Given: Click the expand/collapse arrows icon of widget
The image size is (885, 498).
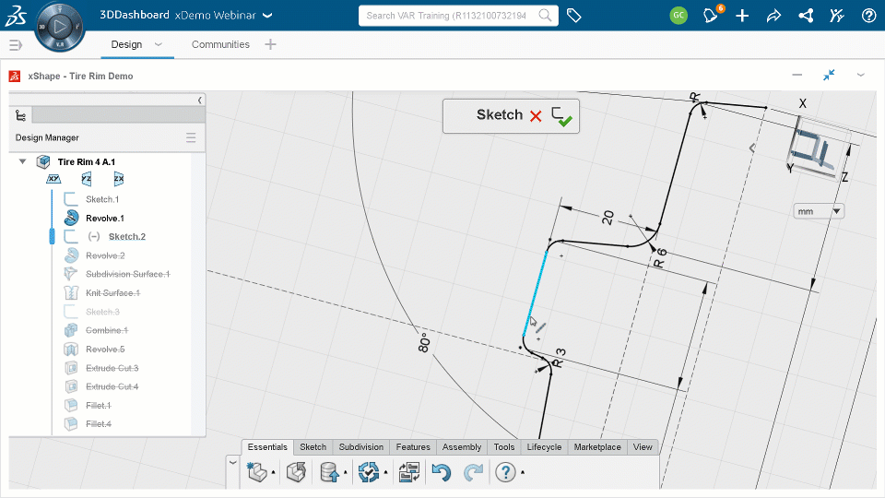Looking at the screenshot, I should [829, 75].
